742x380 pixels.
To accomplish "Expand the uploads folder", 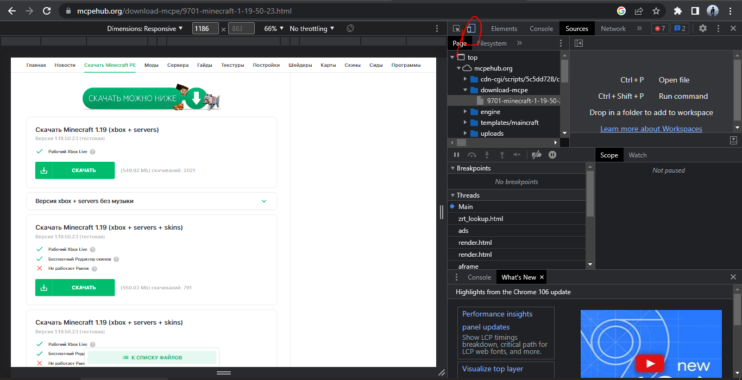I will pyautogui.click(x=466, y=134).
